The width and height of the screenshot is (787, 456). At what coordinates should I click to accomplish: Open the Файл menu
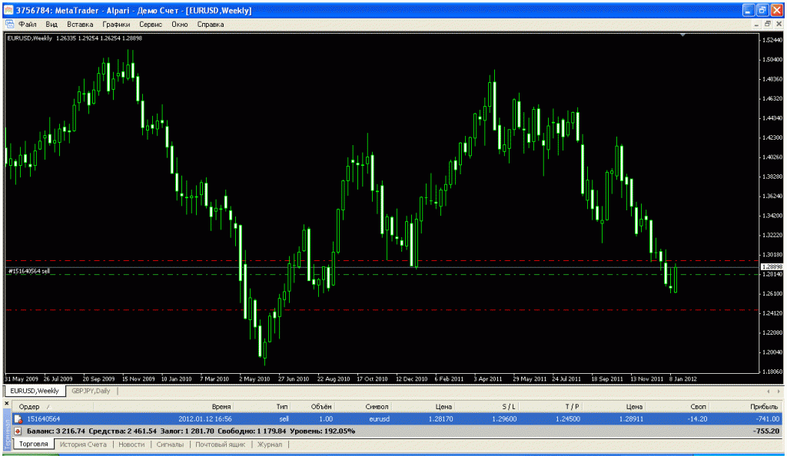(28, 25)
